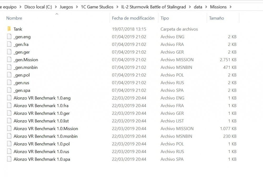Viewport: 263px width, 177px height.
Task: Click the Alonzo VR Benchmark 1.0.list file icon
Action: [x=9, y=121]
